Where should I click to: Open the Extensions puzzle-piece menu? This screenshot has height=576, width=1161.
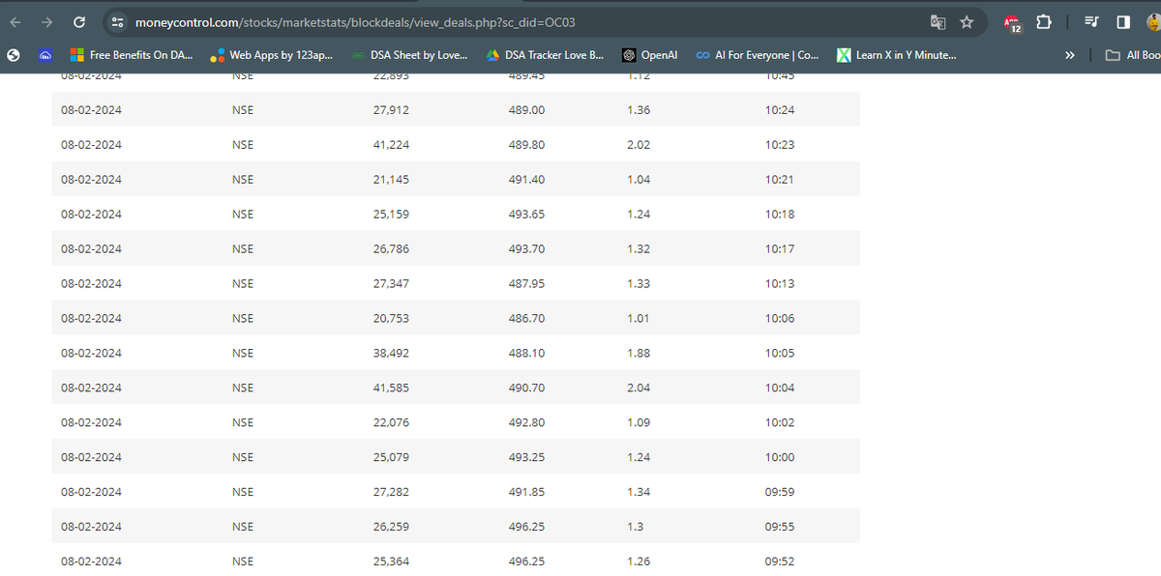click(1044, 21)
